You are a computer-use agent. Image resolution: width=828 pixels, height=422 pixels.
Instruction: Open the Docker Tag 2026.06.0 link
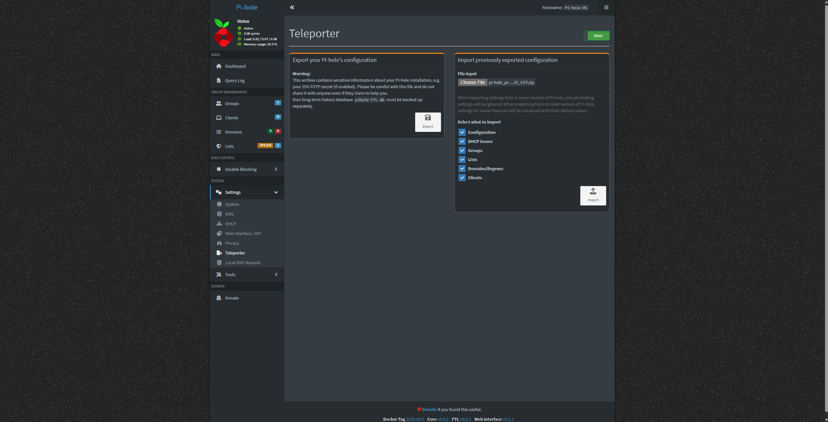(x=415, y=419)
